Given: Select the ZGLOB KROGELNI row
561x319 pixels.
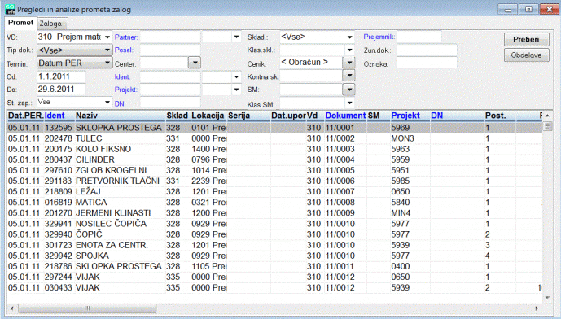Looking at the screenshot, I should pyautogui.click(x=274, y=171).
